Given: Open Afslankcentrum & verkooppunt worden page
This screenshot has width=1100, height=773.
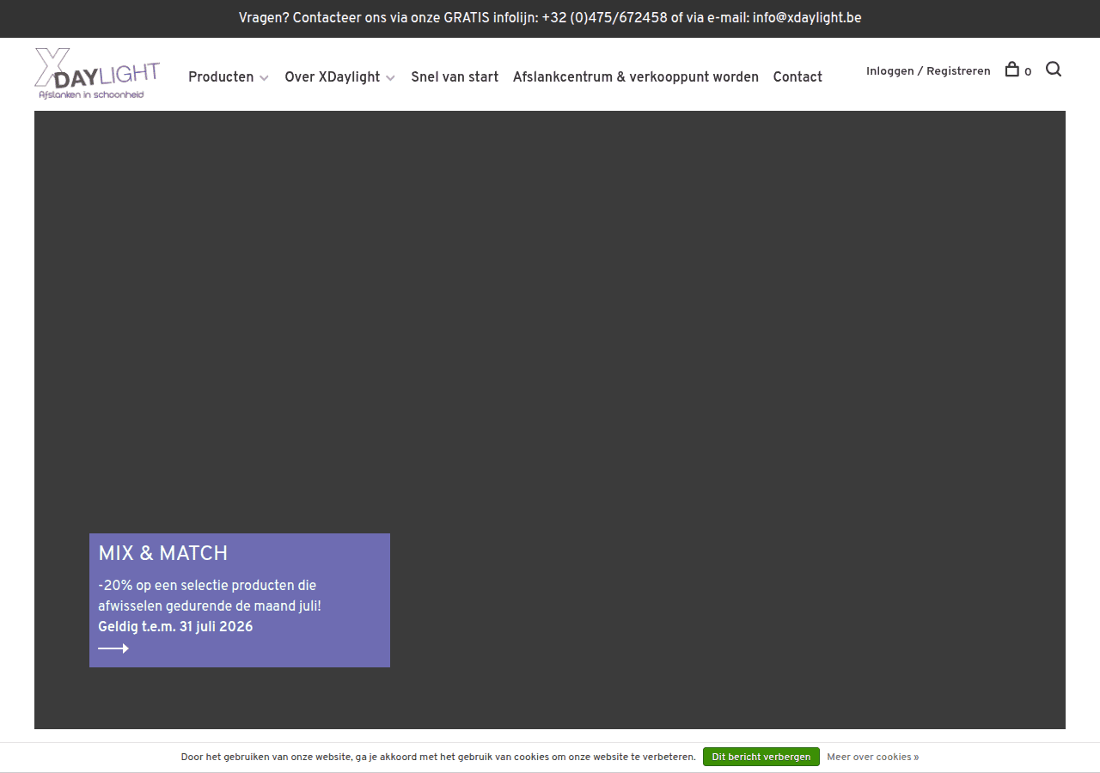Looking at the screenshot, I should click(636, 77).
